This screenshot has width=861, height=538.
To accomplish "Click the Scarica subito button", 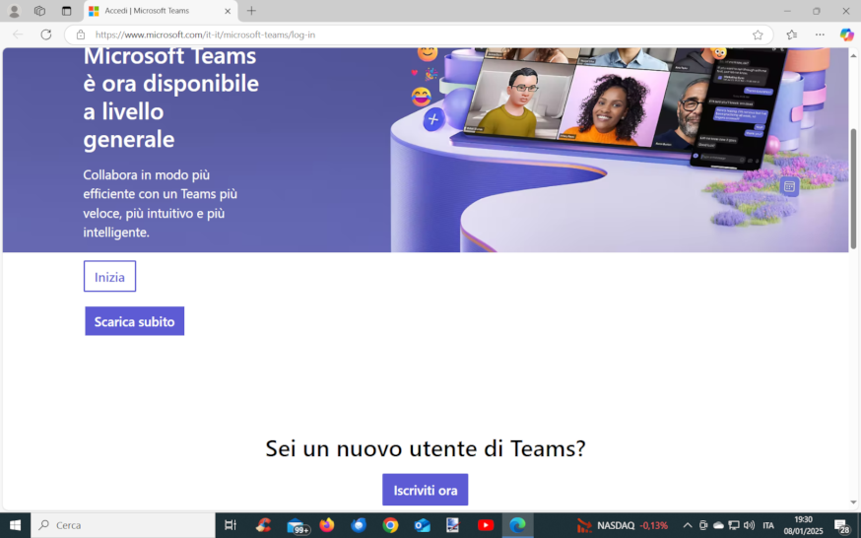I will (135, 321).
